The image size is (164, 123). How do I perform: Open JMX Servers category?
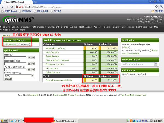click(52, 68)
